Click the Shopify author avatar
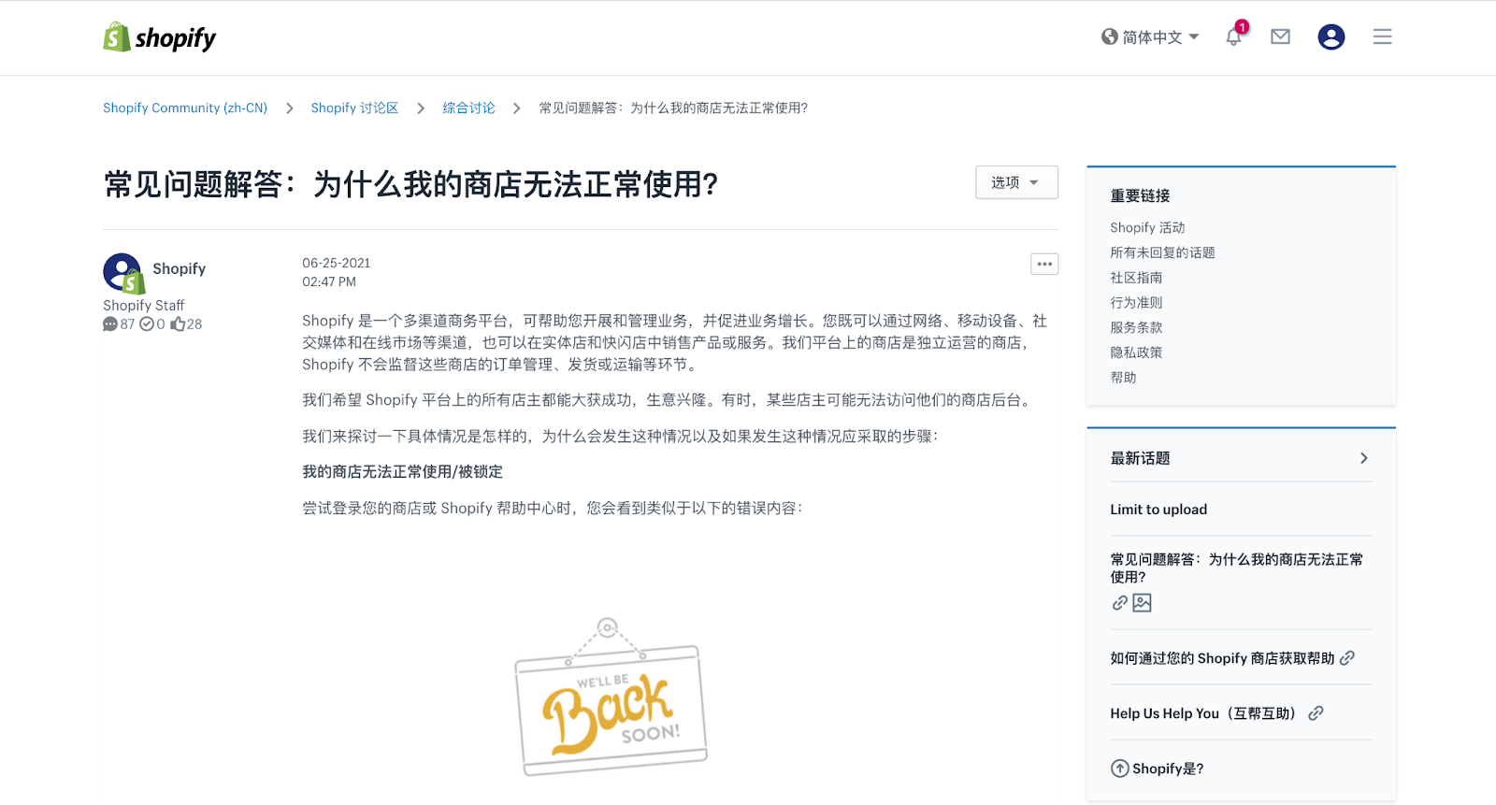1496x805 pixels. click(x=123, y=274)
